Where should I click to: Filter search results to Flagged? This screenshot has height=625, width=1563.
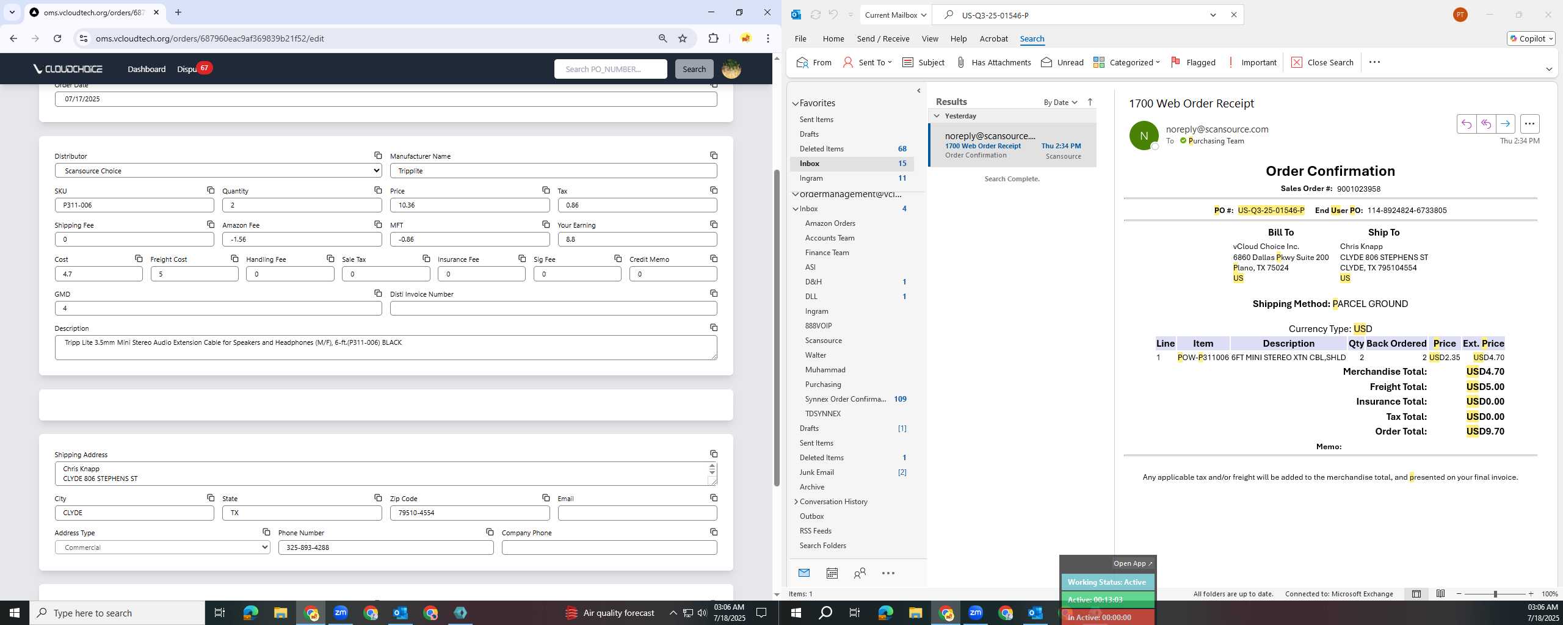1193,62
